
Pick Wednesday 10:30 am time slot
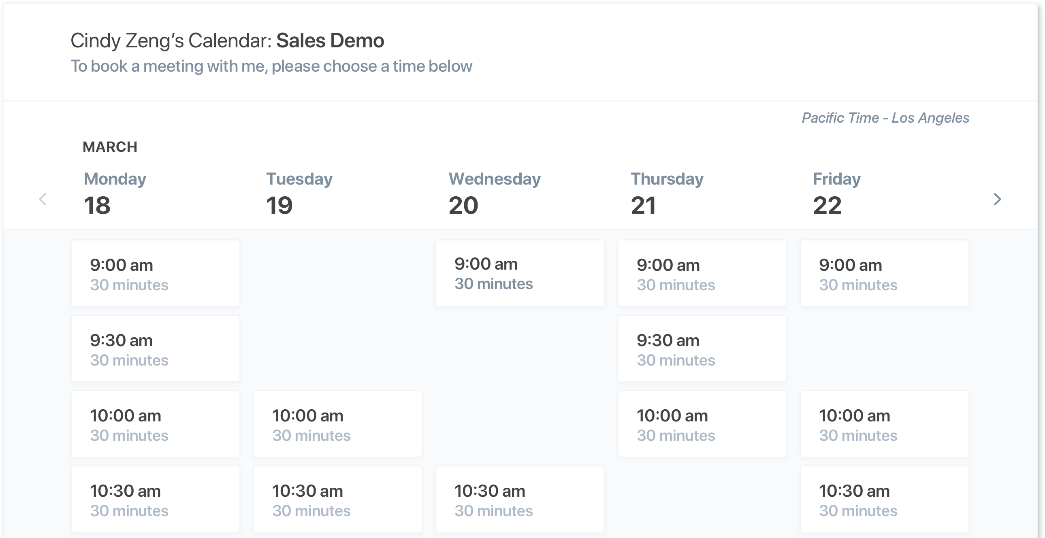(520, 499)
